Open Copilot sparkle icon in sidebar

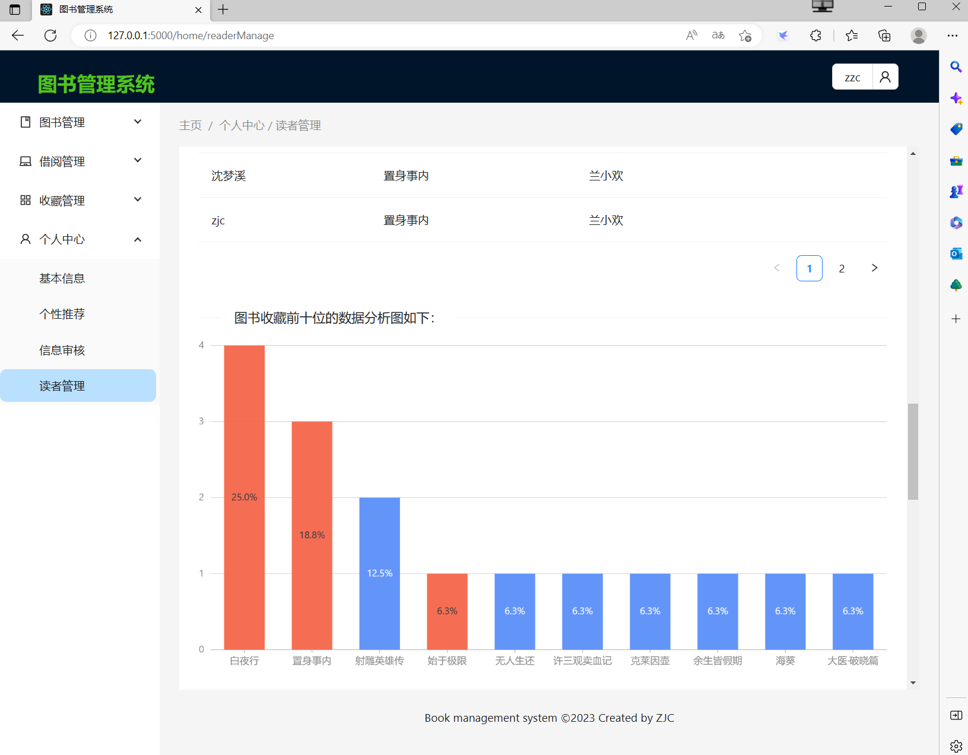click(x=956, y=98)
